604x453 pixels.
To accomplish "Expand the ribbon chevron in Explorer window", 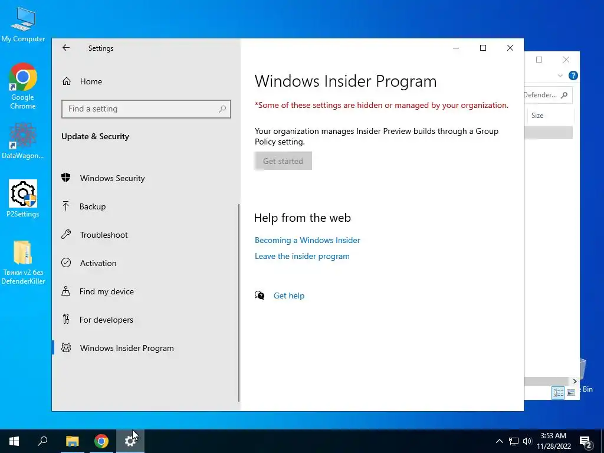I will click(560, 75).
